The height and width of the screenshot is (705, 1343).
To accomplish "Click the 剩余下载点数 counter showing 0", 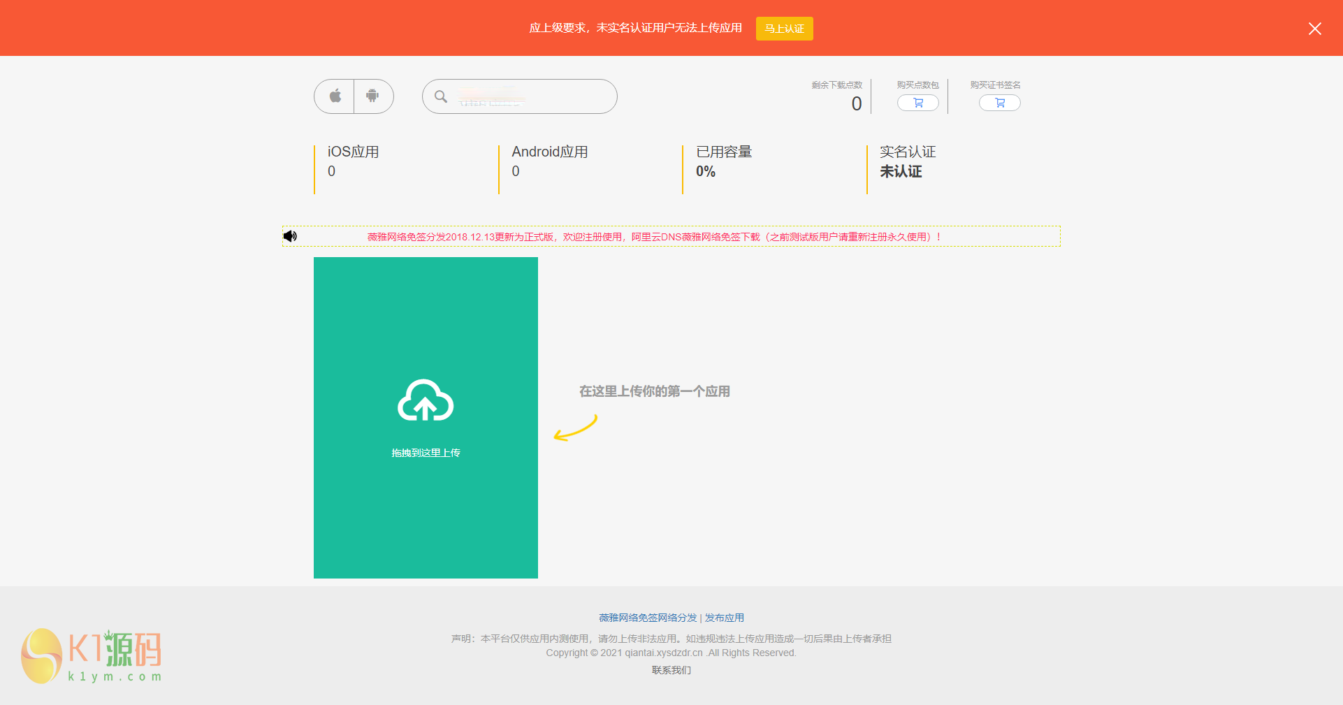I will (x=856, y=103).
